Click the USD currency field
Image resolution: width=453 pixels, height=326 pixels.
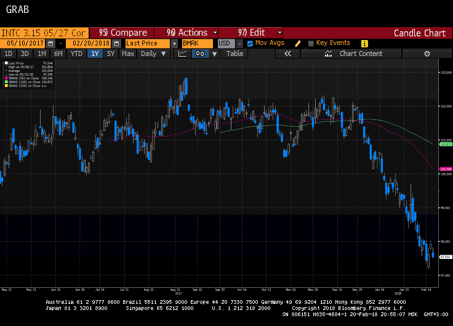point(226,44)
